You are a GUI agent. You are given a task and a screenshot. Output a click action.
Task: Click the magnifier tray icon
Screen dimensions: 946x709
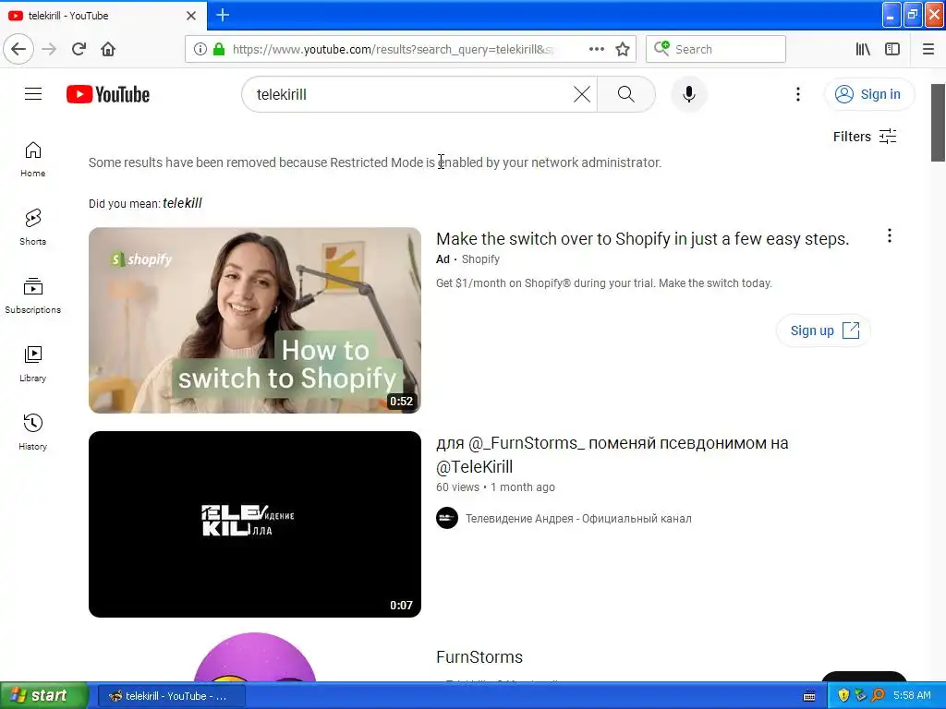coord(878,695)
